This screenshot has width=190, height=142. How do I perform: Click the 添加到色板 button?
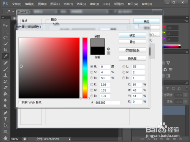pos(133,50)
